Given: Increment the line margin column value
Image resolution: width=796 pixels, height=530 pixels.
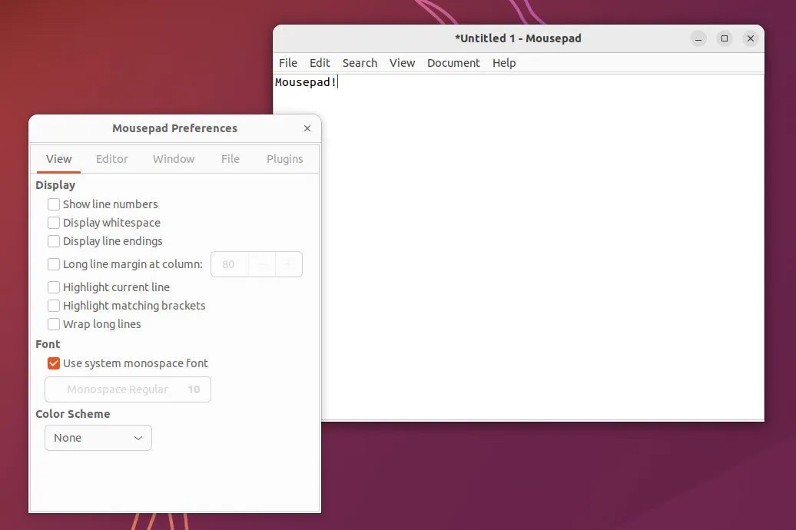Looking at the screenshot, I should tap(288, 264).
